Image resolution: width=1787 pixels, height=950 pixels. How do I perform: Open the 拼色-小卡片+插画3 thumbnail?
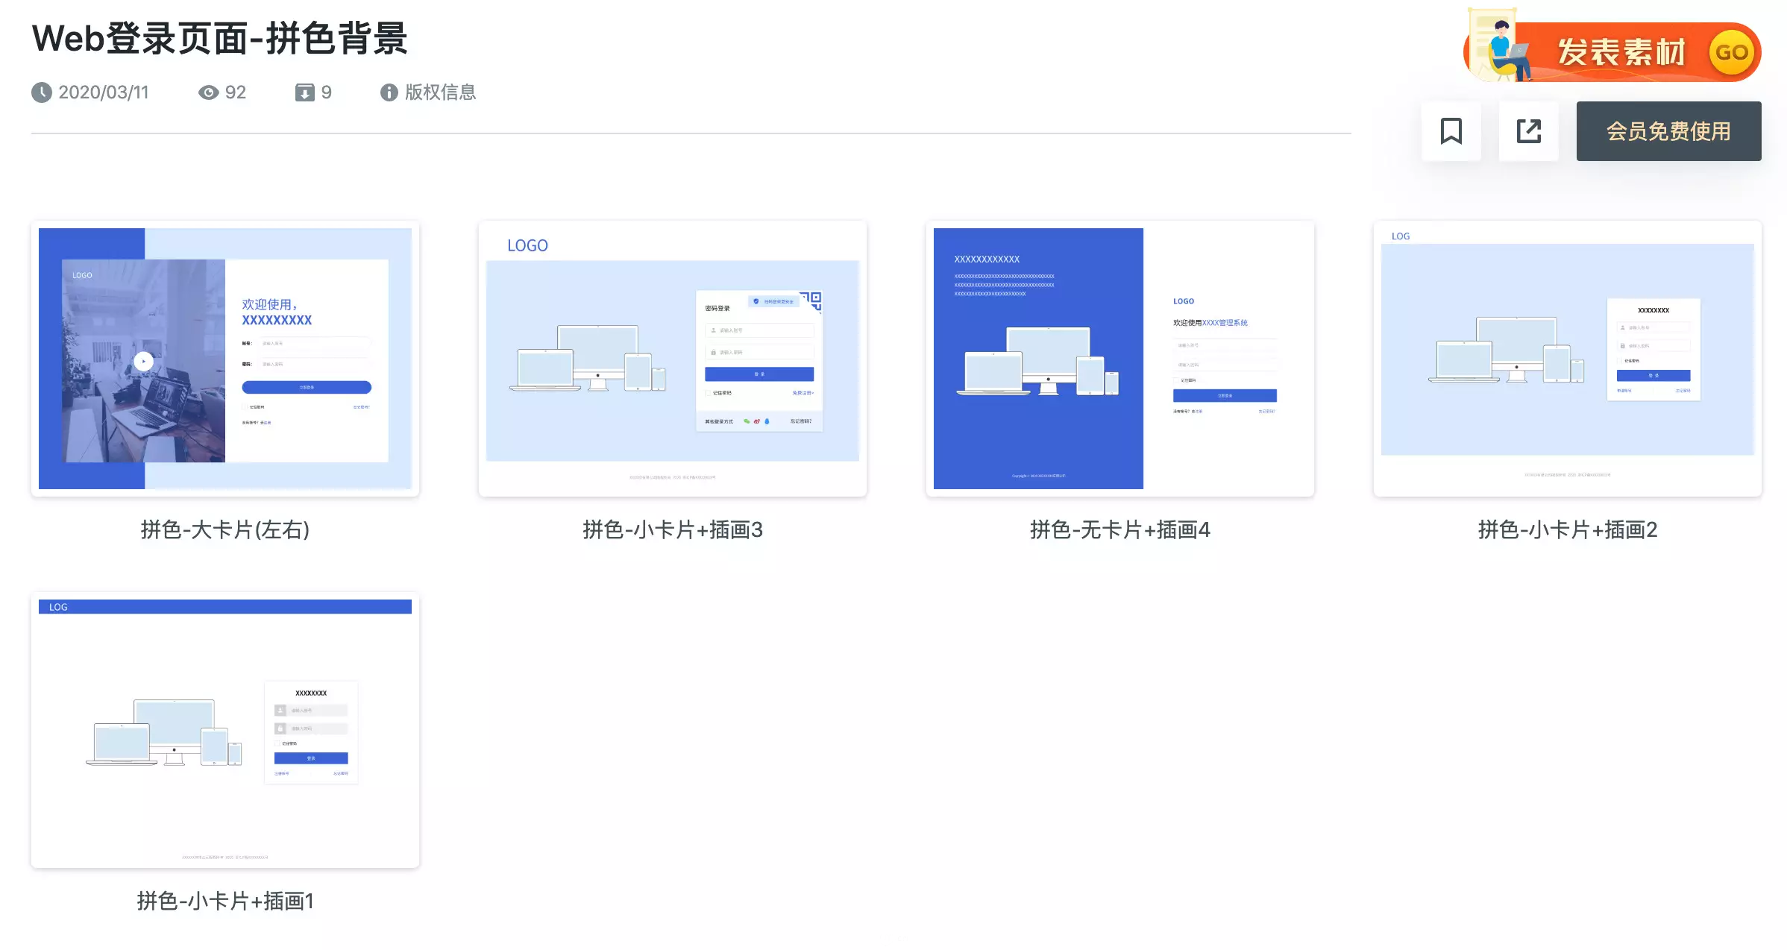[x=673, y=359]
